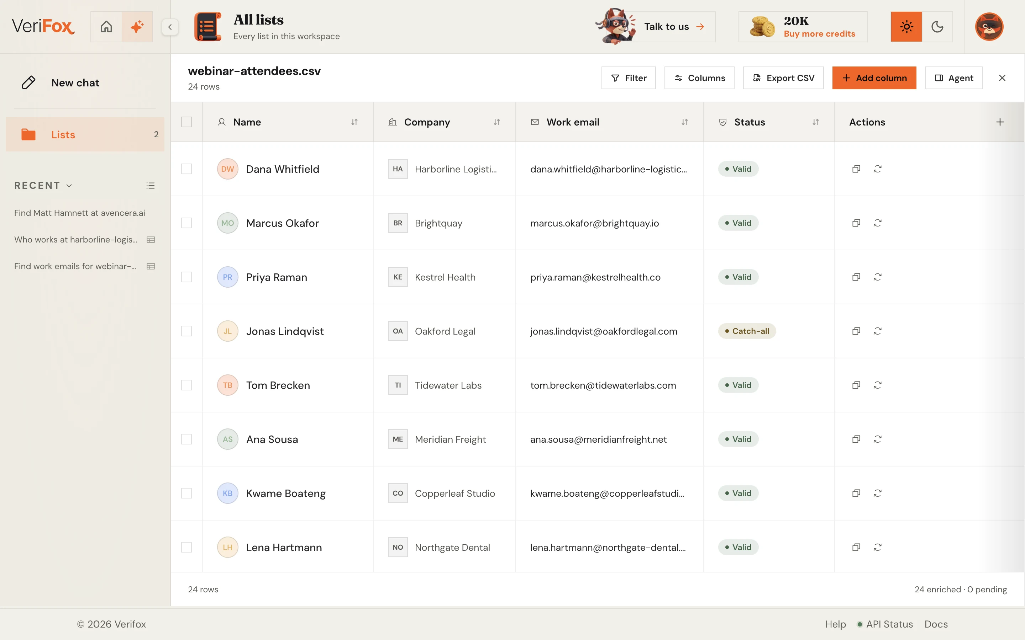Check the Marcus Okafor row checkbox
This screenshot has height=640, width=1025.
click(x=186, y=223)
